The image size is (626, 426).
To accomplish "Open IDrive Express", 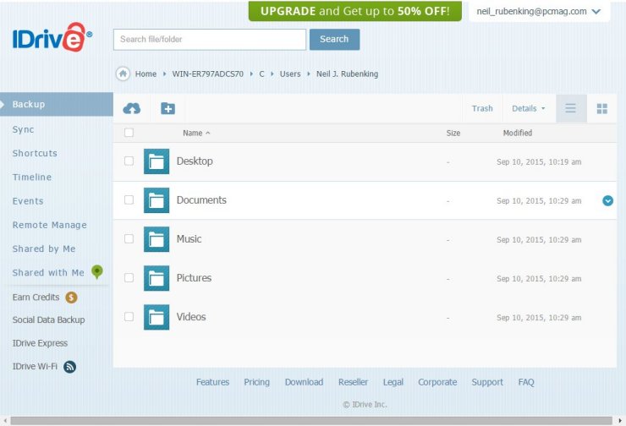I will [x=40, y=343].
